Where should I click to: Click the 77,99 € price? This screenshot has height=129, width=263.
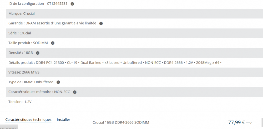coord(236,122)
